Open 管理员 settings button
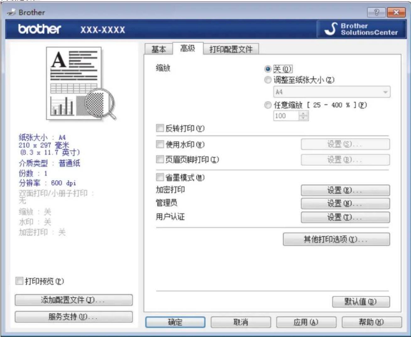The image size is (411, 337). pos(345,204)
